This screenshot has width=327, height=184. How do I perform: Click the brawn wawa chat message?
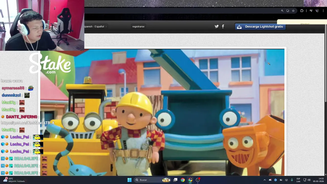click(12, 81)
